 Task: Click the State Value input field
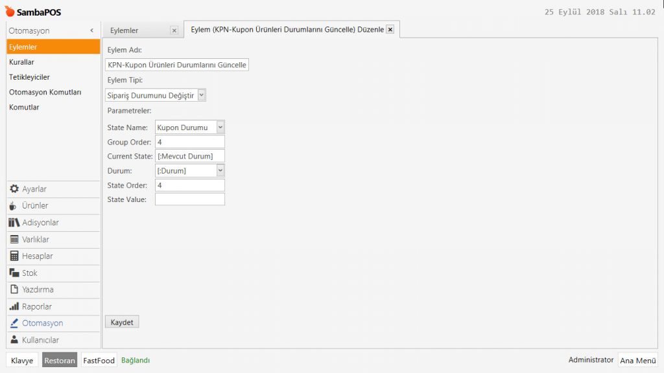189,199
